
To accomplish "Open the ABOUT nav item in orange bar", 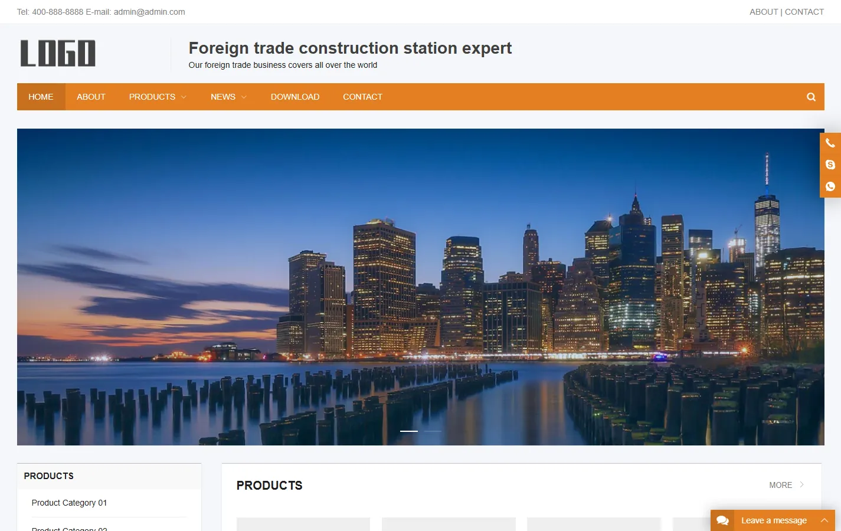I will [x=91, y=97].
